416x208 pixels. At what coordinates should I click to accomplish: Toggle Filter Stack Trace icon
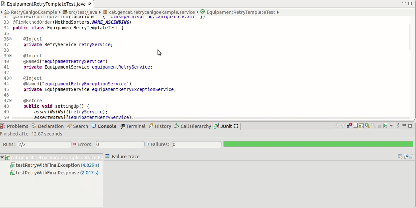tap(406, 157)
